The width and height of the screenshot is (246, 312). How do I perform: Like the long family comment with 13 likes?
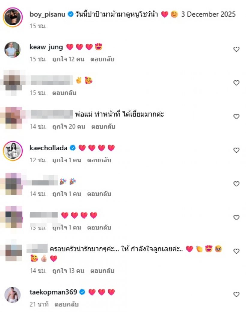236,251
